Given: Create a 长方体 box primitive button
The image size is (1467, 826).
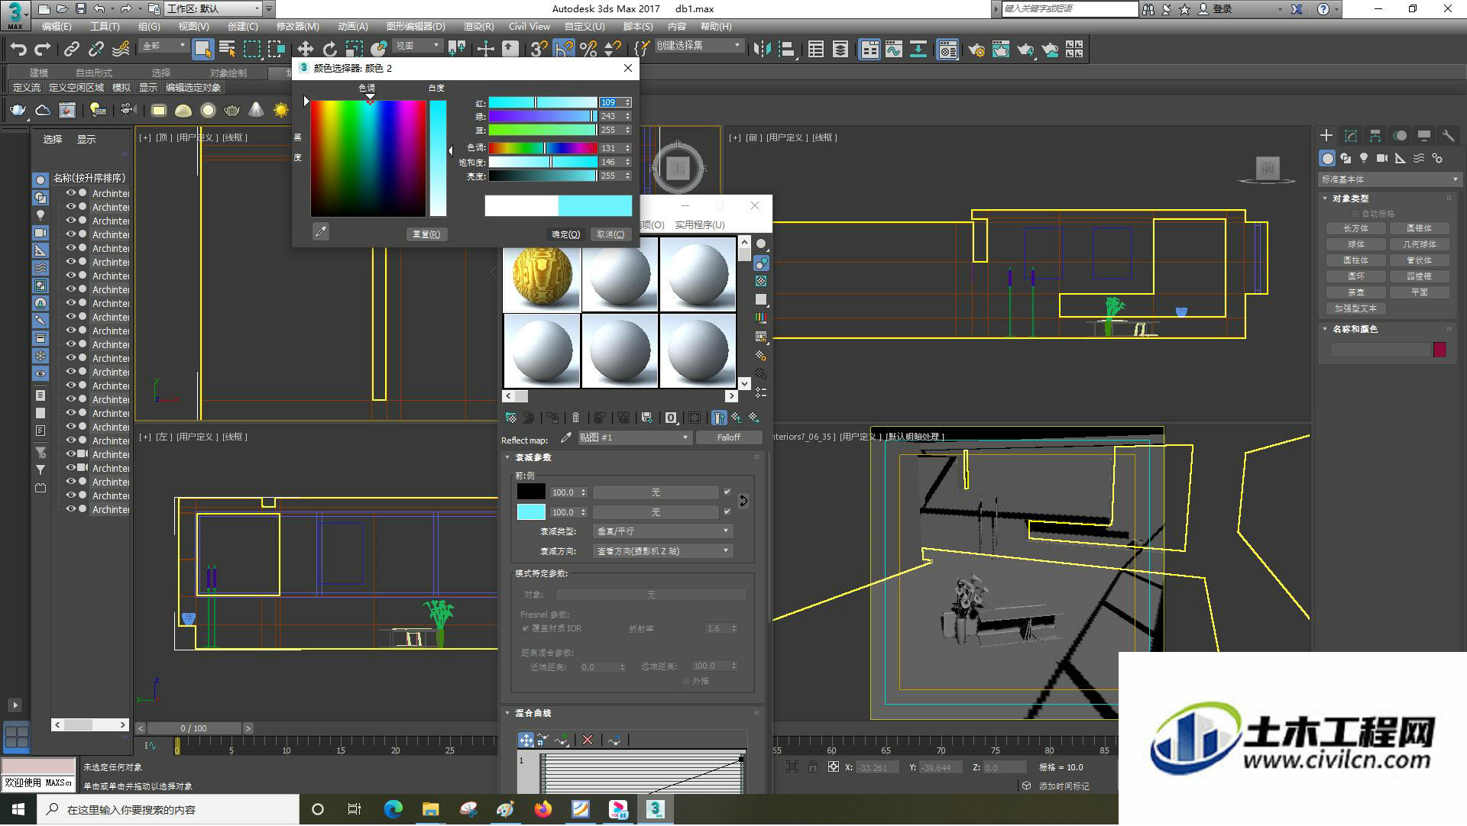Looking at the screenshot, I should [1355, 228].
